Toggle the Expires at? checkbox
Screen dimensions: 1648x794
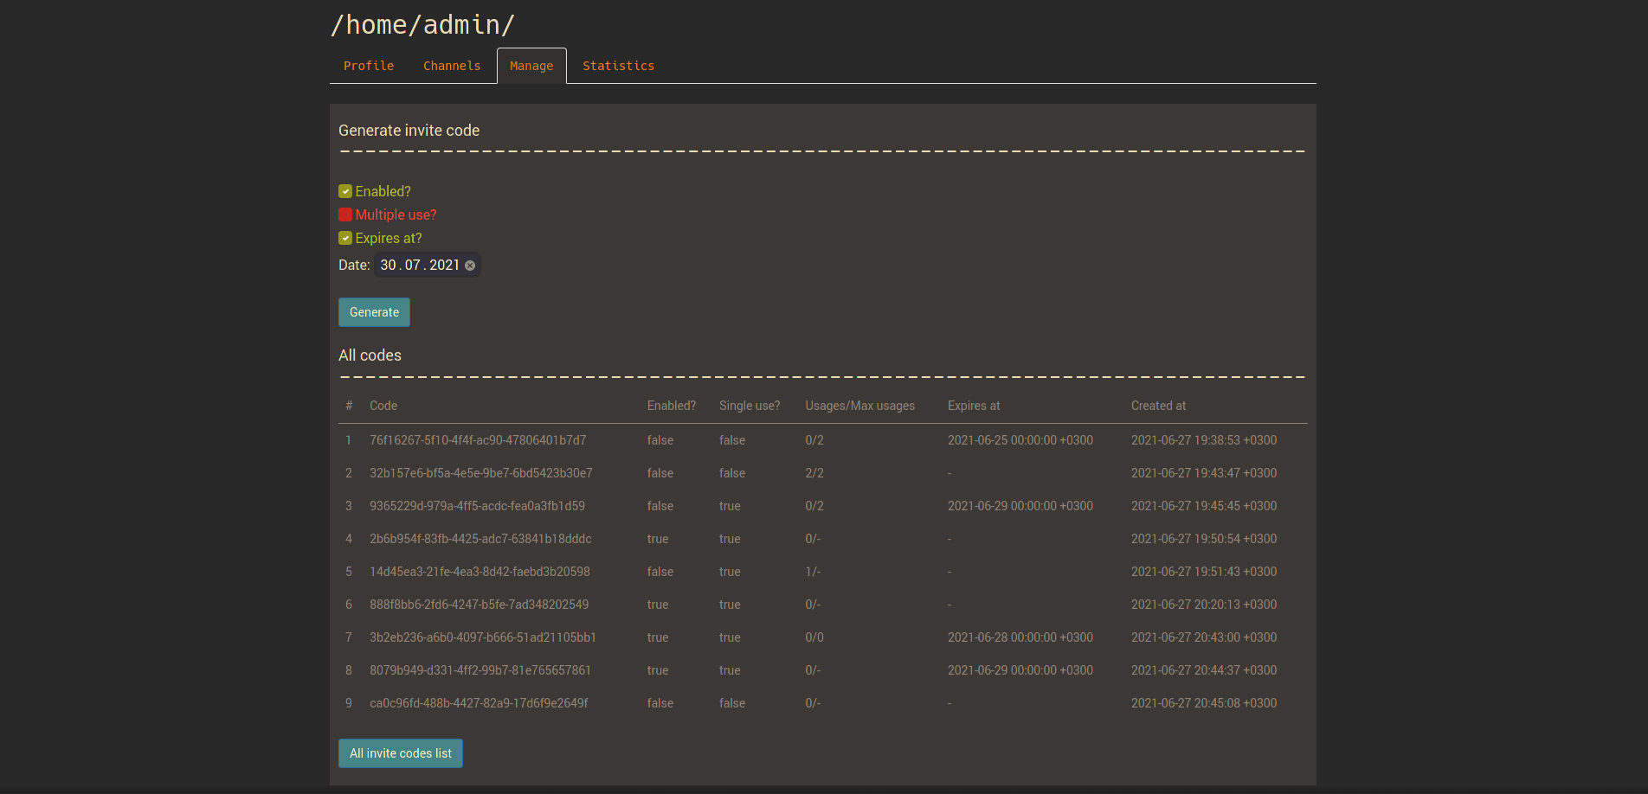pos(345,238)
